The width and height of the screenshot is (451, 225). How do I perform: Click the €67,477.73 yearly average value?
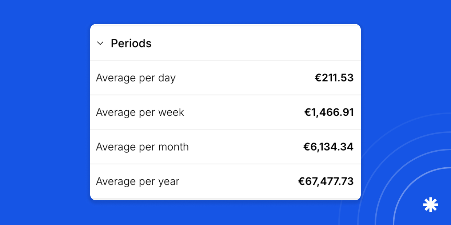(x=326, y=181)
